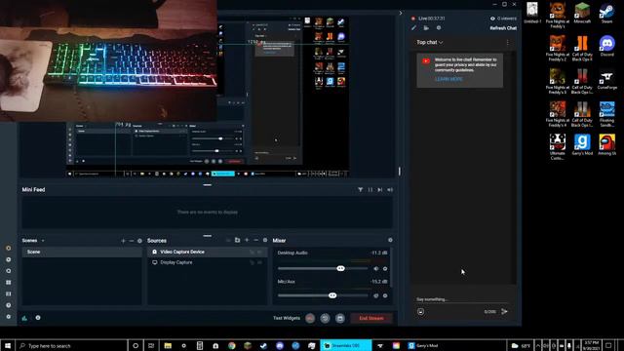Open chat settings gear under Live timer

point(439,28)
